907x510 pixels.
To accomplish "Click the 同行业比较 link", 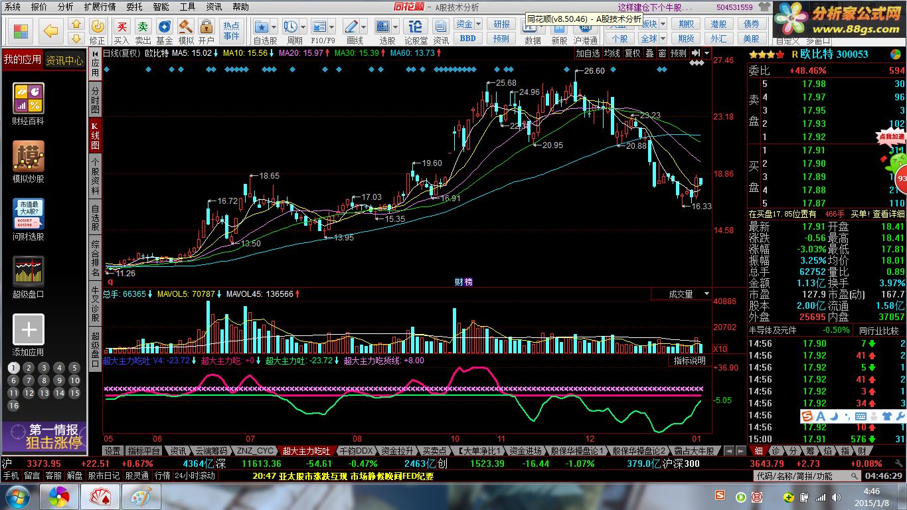I will click(x=878, y=330).
